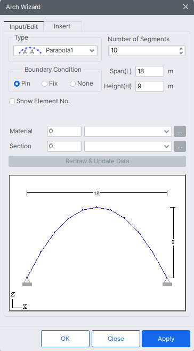Click the left pin support symbol in preview

27,282
